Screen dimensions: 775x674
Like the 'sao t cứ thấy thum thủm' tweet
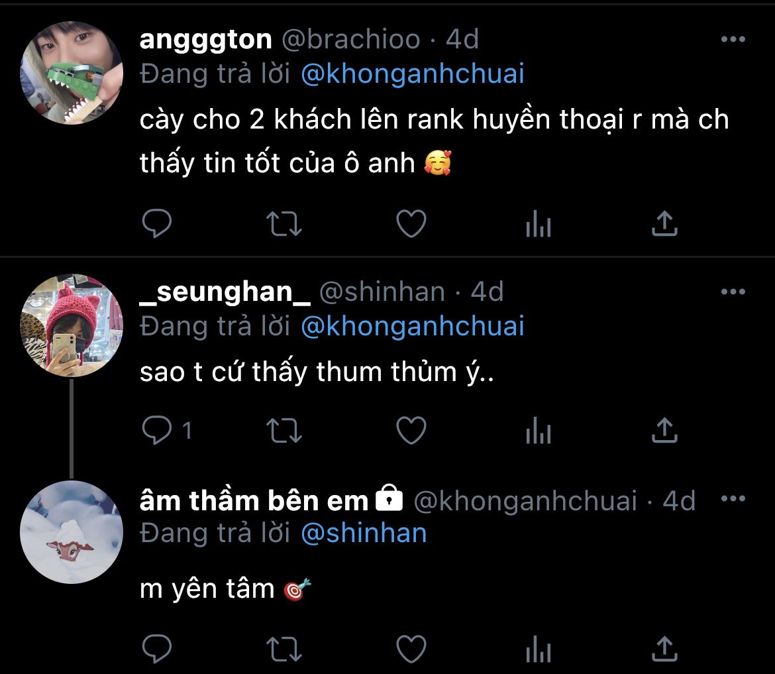coord(411,429)
